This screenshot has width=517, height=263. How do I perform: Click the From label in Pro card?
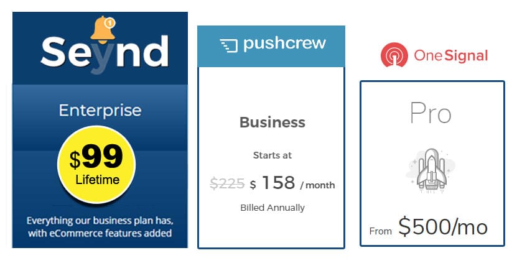pos(380,231)
